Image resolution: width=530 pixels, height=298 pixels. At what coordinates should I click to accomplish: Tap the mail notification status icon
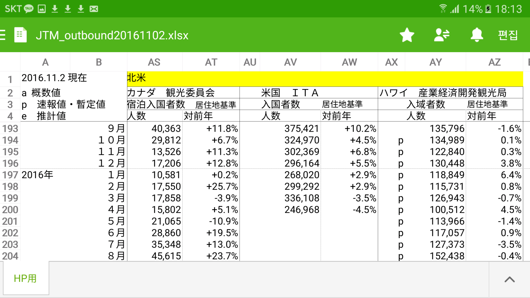(x=94, y=9)
